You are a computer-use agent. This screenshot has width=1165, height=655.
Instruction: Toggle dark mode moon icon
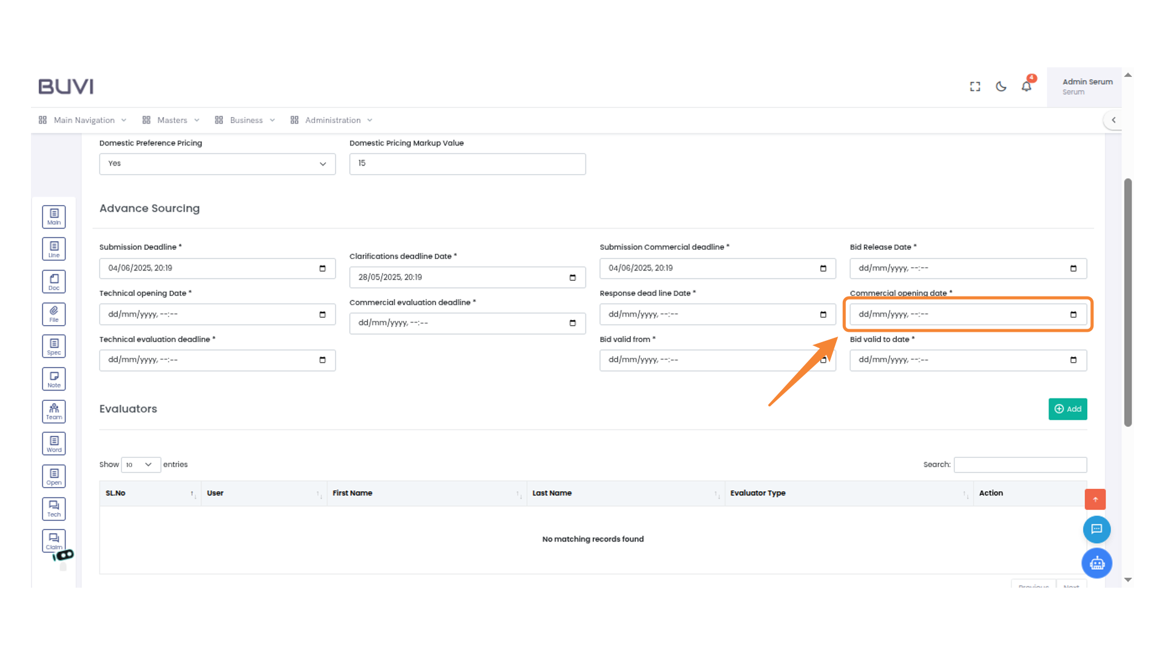coord(1001,86)
